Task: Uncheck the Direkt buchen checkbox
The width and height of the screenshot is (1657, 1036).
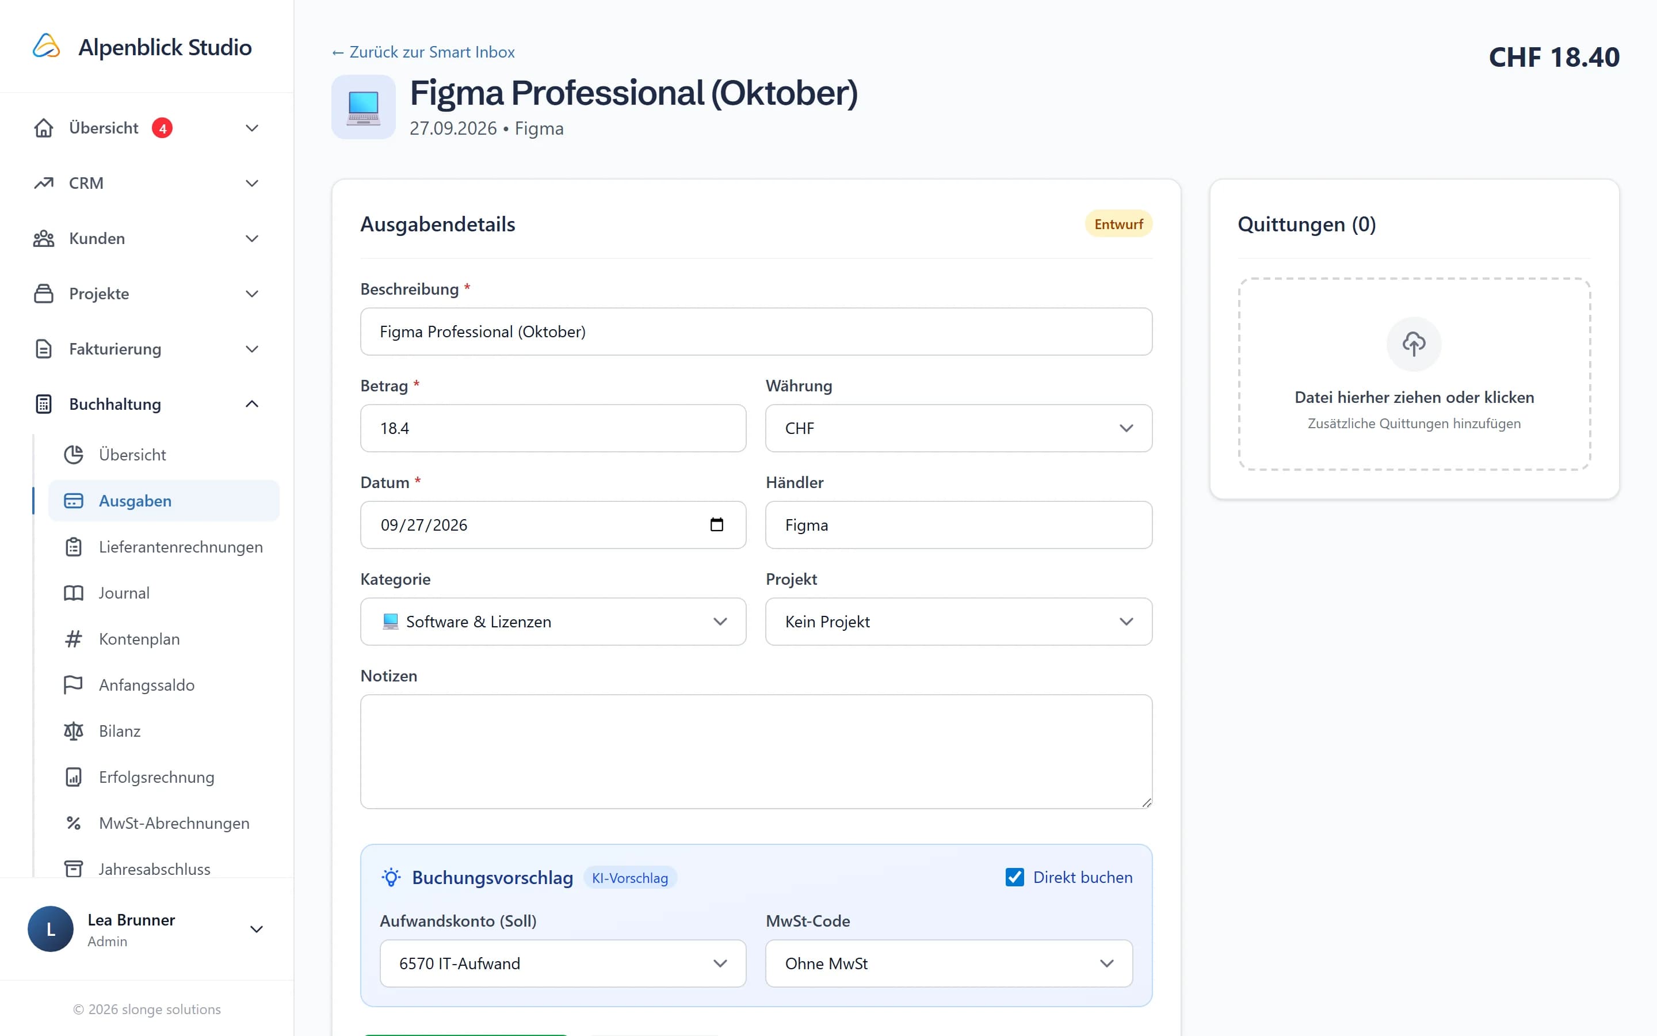Action: 1015,877
